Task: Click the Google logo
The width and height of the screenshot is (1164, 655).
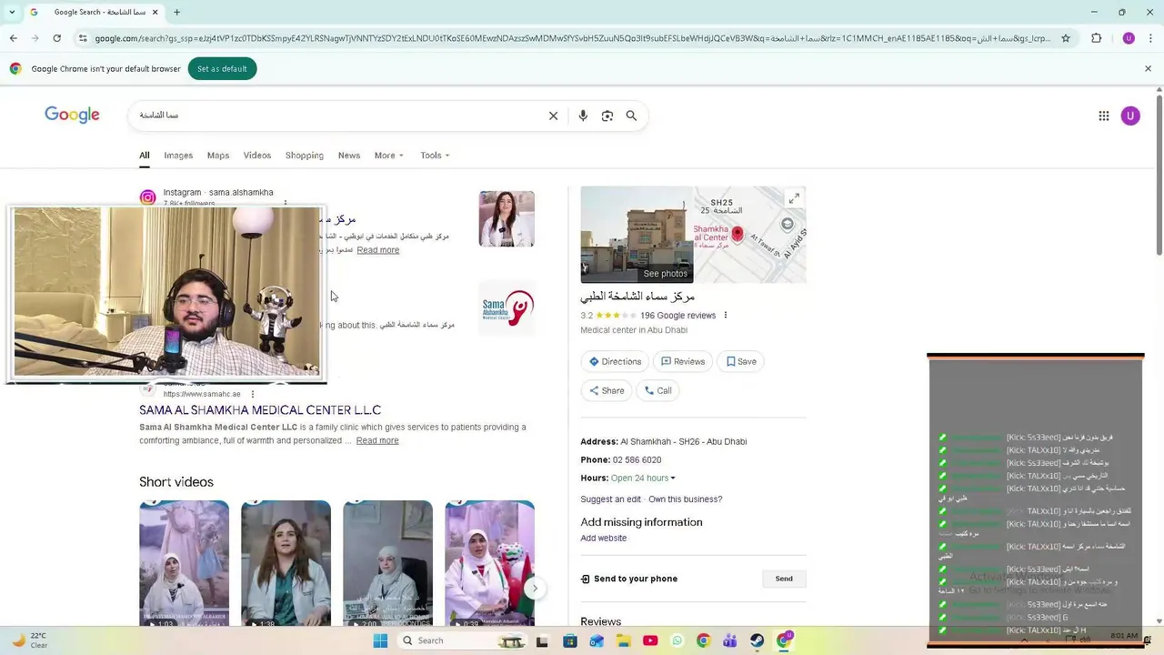Action: [x=72, y=115]
